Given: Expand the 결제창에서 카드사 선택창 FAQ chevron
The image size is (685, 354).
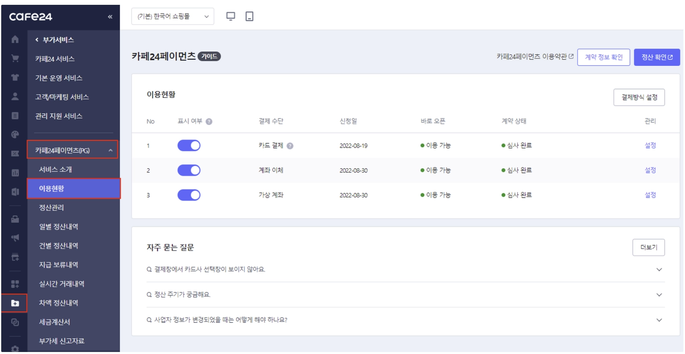Looking at the screenshot, I should (x=659, y=270).
